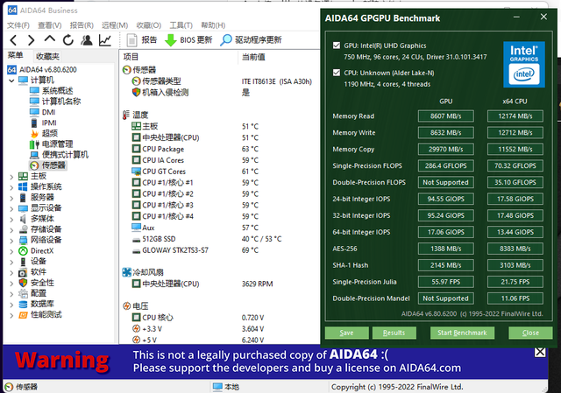
Task: Click the 电压 voltage section icon
Action: coord(126,306)
